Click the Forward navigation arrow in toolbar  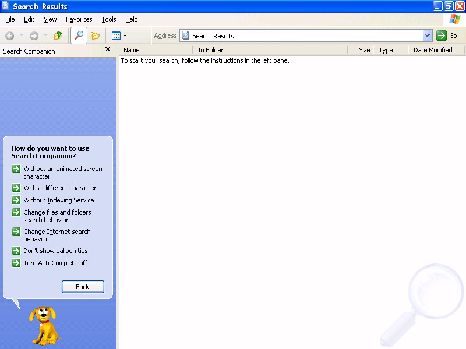[x=34, y=36]
